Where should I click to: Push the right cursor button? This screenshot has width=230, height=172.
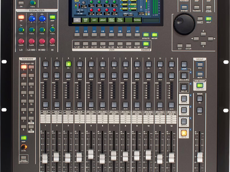click(x=210, y=39)
